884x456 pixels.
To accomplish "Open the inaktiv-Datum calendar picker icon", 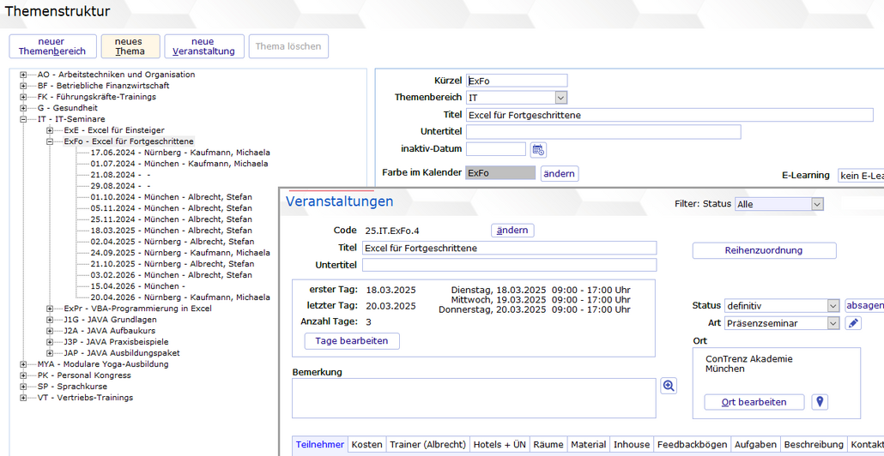I will point(538,150).
